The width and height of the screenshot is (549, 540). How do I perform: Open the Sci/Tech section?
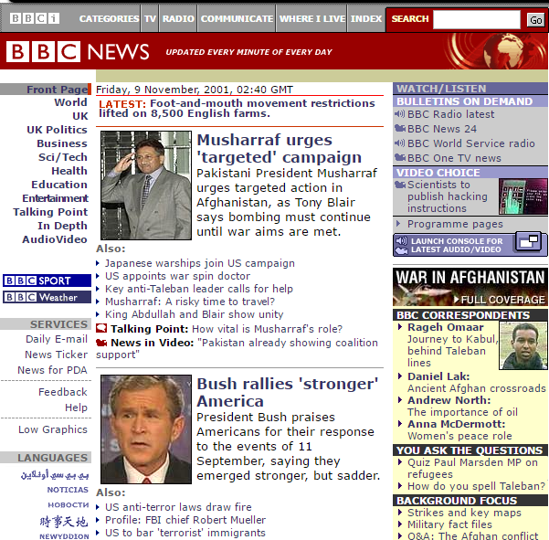coord(63,157)
